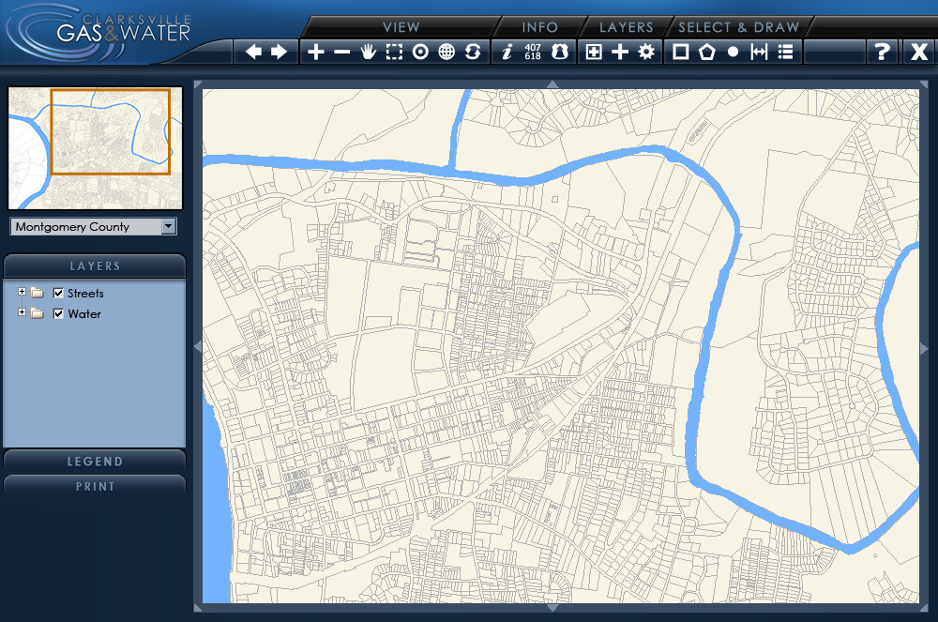Activate the measure distance tool
Viewport: 938px width, 622px height.
click(x=760, y=52)
